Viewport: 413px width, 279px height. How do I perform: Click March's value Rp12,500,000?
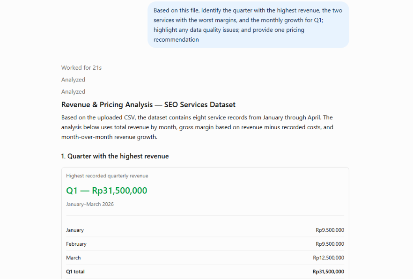(x=328, y=258)
